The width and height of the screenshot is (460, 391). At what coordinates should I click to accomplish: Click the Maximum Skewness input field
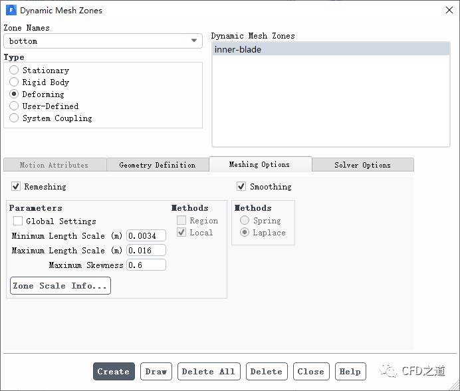tap(146, 265)
